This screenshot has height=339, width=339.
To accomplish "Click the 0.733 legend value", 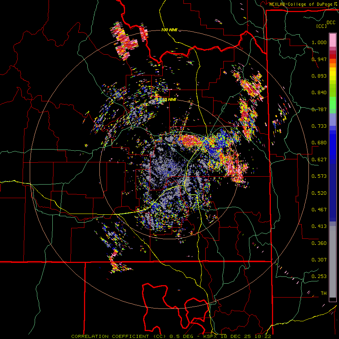I will coord(319,126).
